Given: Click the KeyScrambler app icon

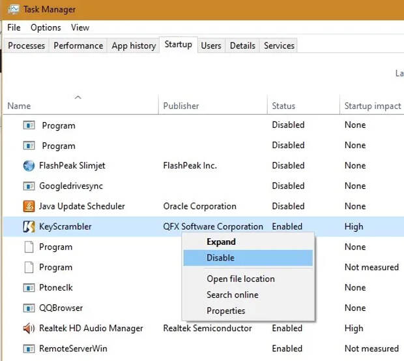Looking at the screenshot, I should click(29, 227).
